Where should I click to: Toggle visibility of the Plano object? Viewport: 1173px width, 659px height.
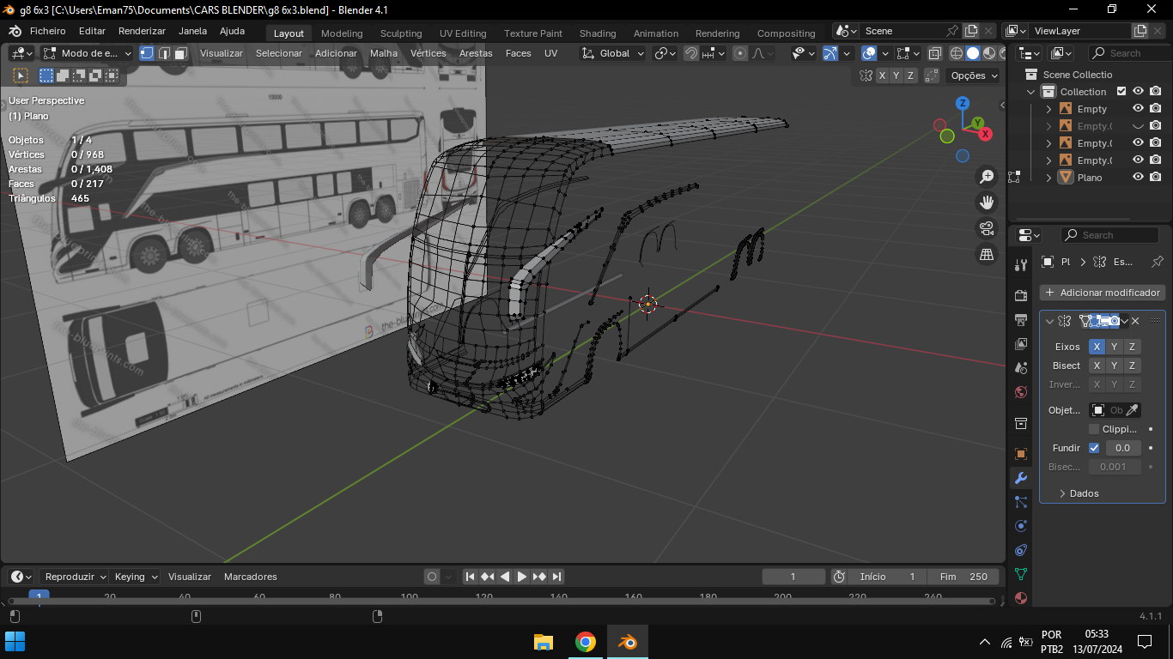1138,178
